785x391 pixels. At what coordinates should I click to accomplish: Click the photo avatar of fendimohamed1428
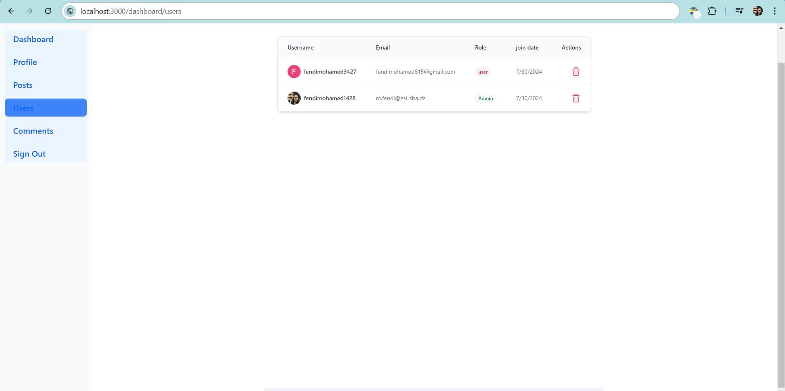(x=294, y=98)
